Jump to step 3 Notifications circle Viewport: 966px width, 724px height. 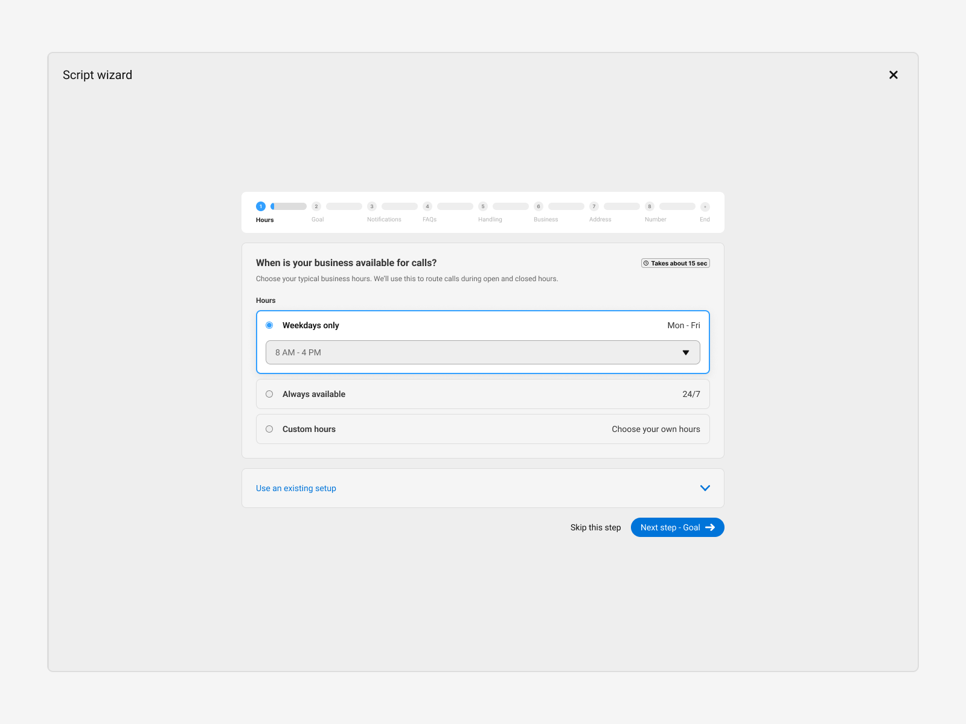372,206
